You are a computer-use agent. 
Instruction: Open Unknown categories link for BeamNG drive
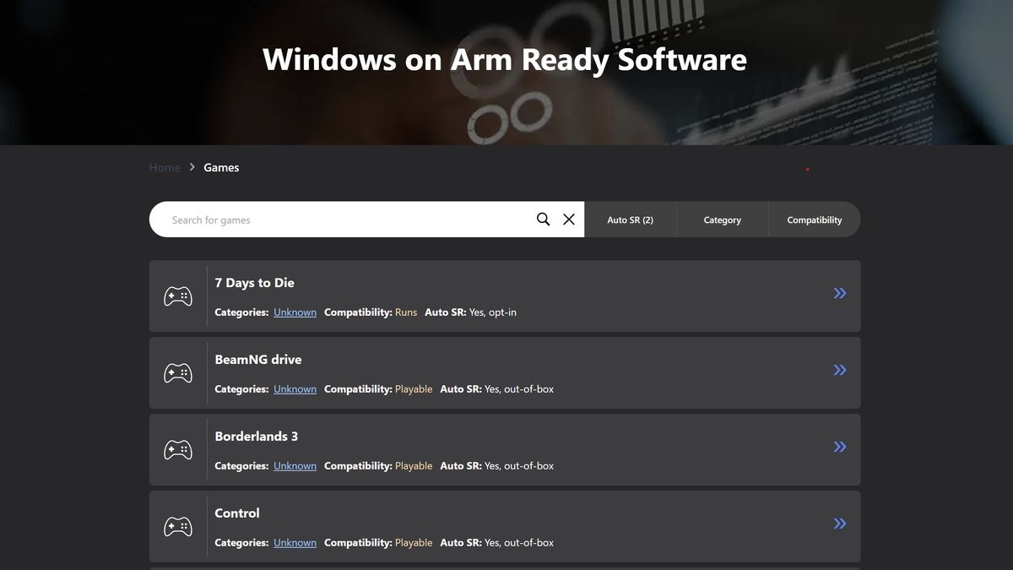[294, 388]
